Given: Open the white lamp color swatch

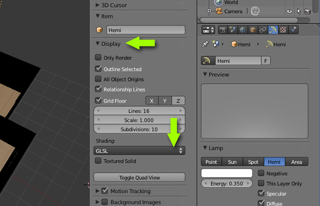Looking at the screenshot, I should pos(227,173).
